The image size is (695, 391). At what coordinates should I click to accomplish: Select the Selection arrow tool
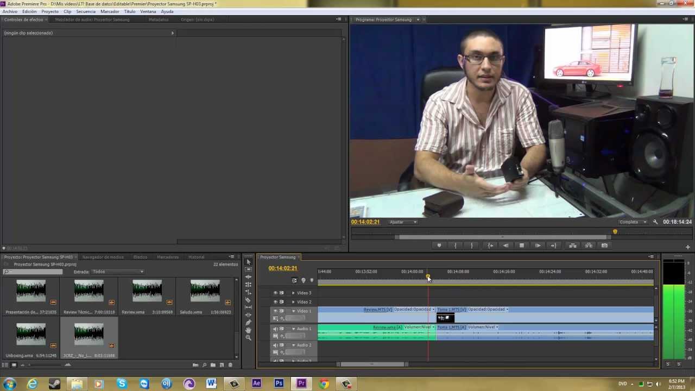(248, 262)
